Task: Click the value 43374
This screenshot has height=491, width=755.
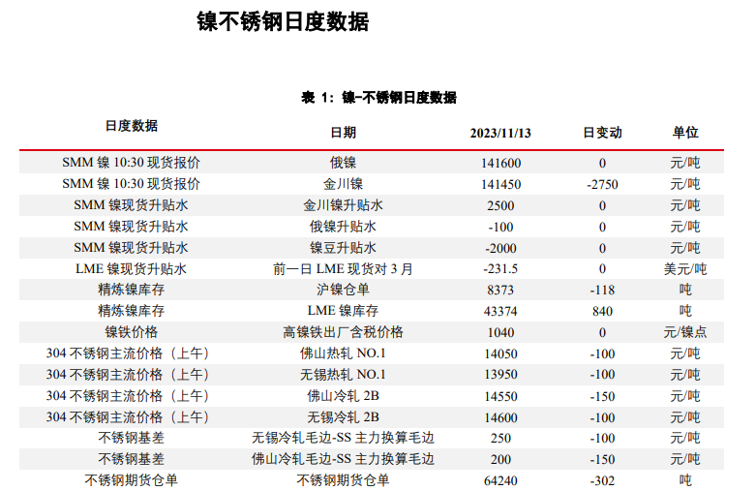Action: pyautogui.click(x=500, y=311)
